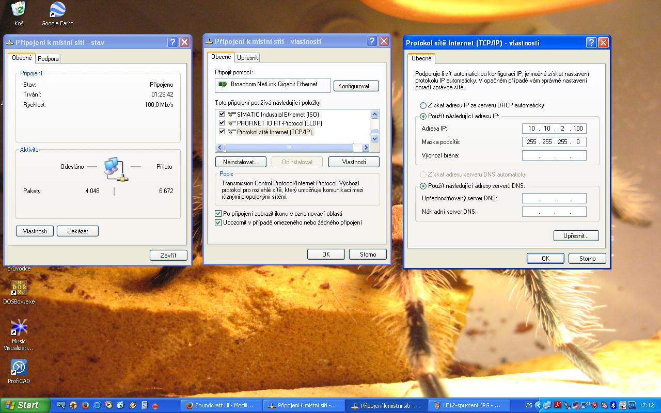Open Soundcraft Ui Mozilla taskbar item
661x413 pixels.
pos(222,405)
